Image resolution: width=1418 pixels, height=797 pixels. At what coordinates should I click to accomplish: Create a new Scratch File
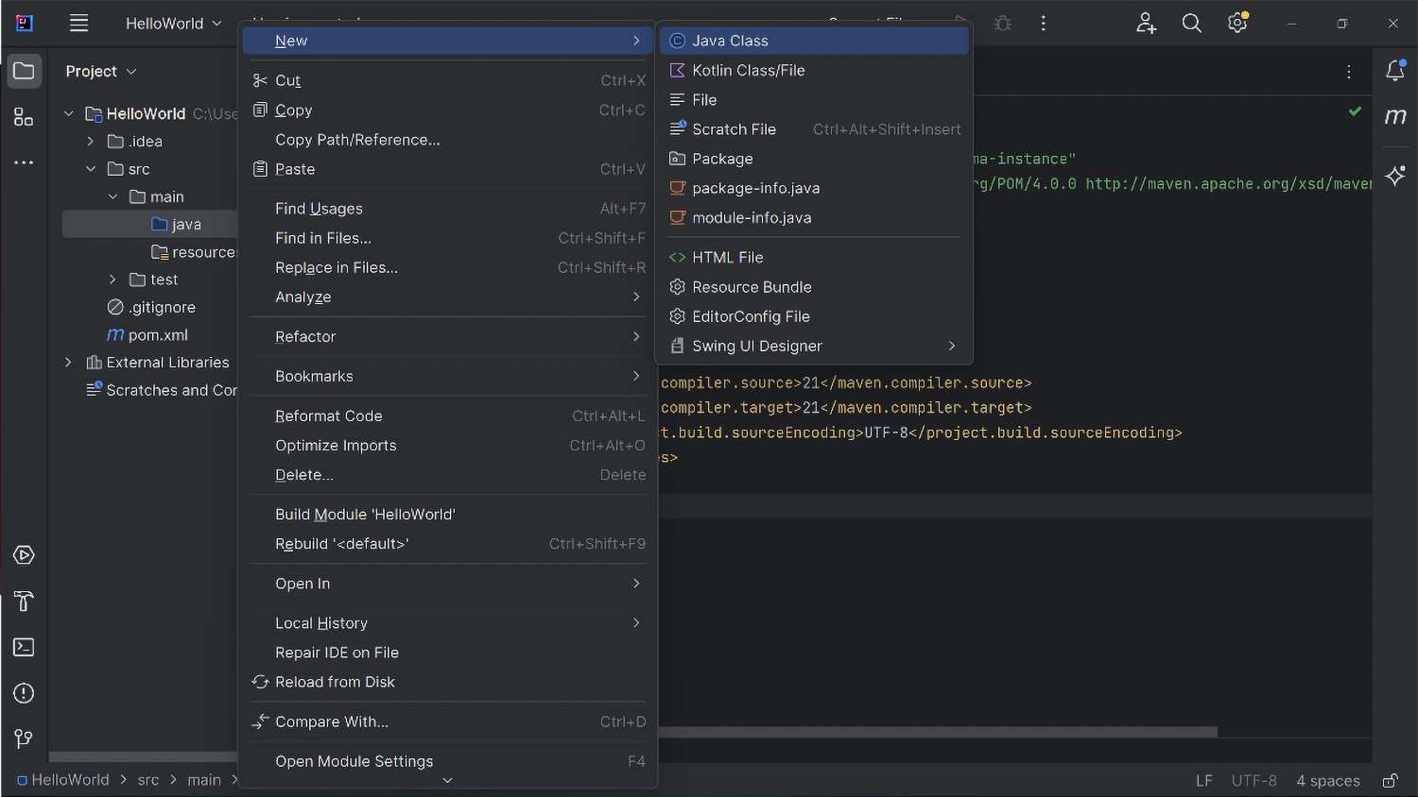point(814,129)
